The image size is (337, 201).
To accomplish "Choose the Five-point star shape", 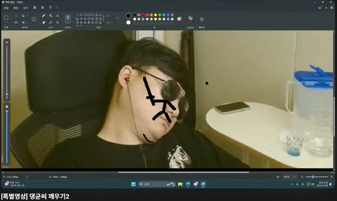I will pyautogui.click(x=85, y=22).
